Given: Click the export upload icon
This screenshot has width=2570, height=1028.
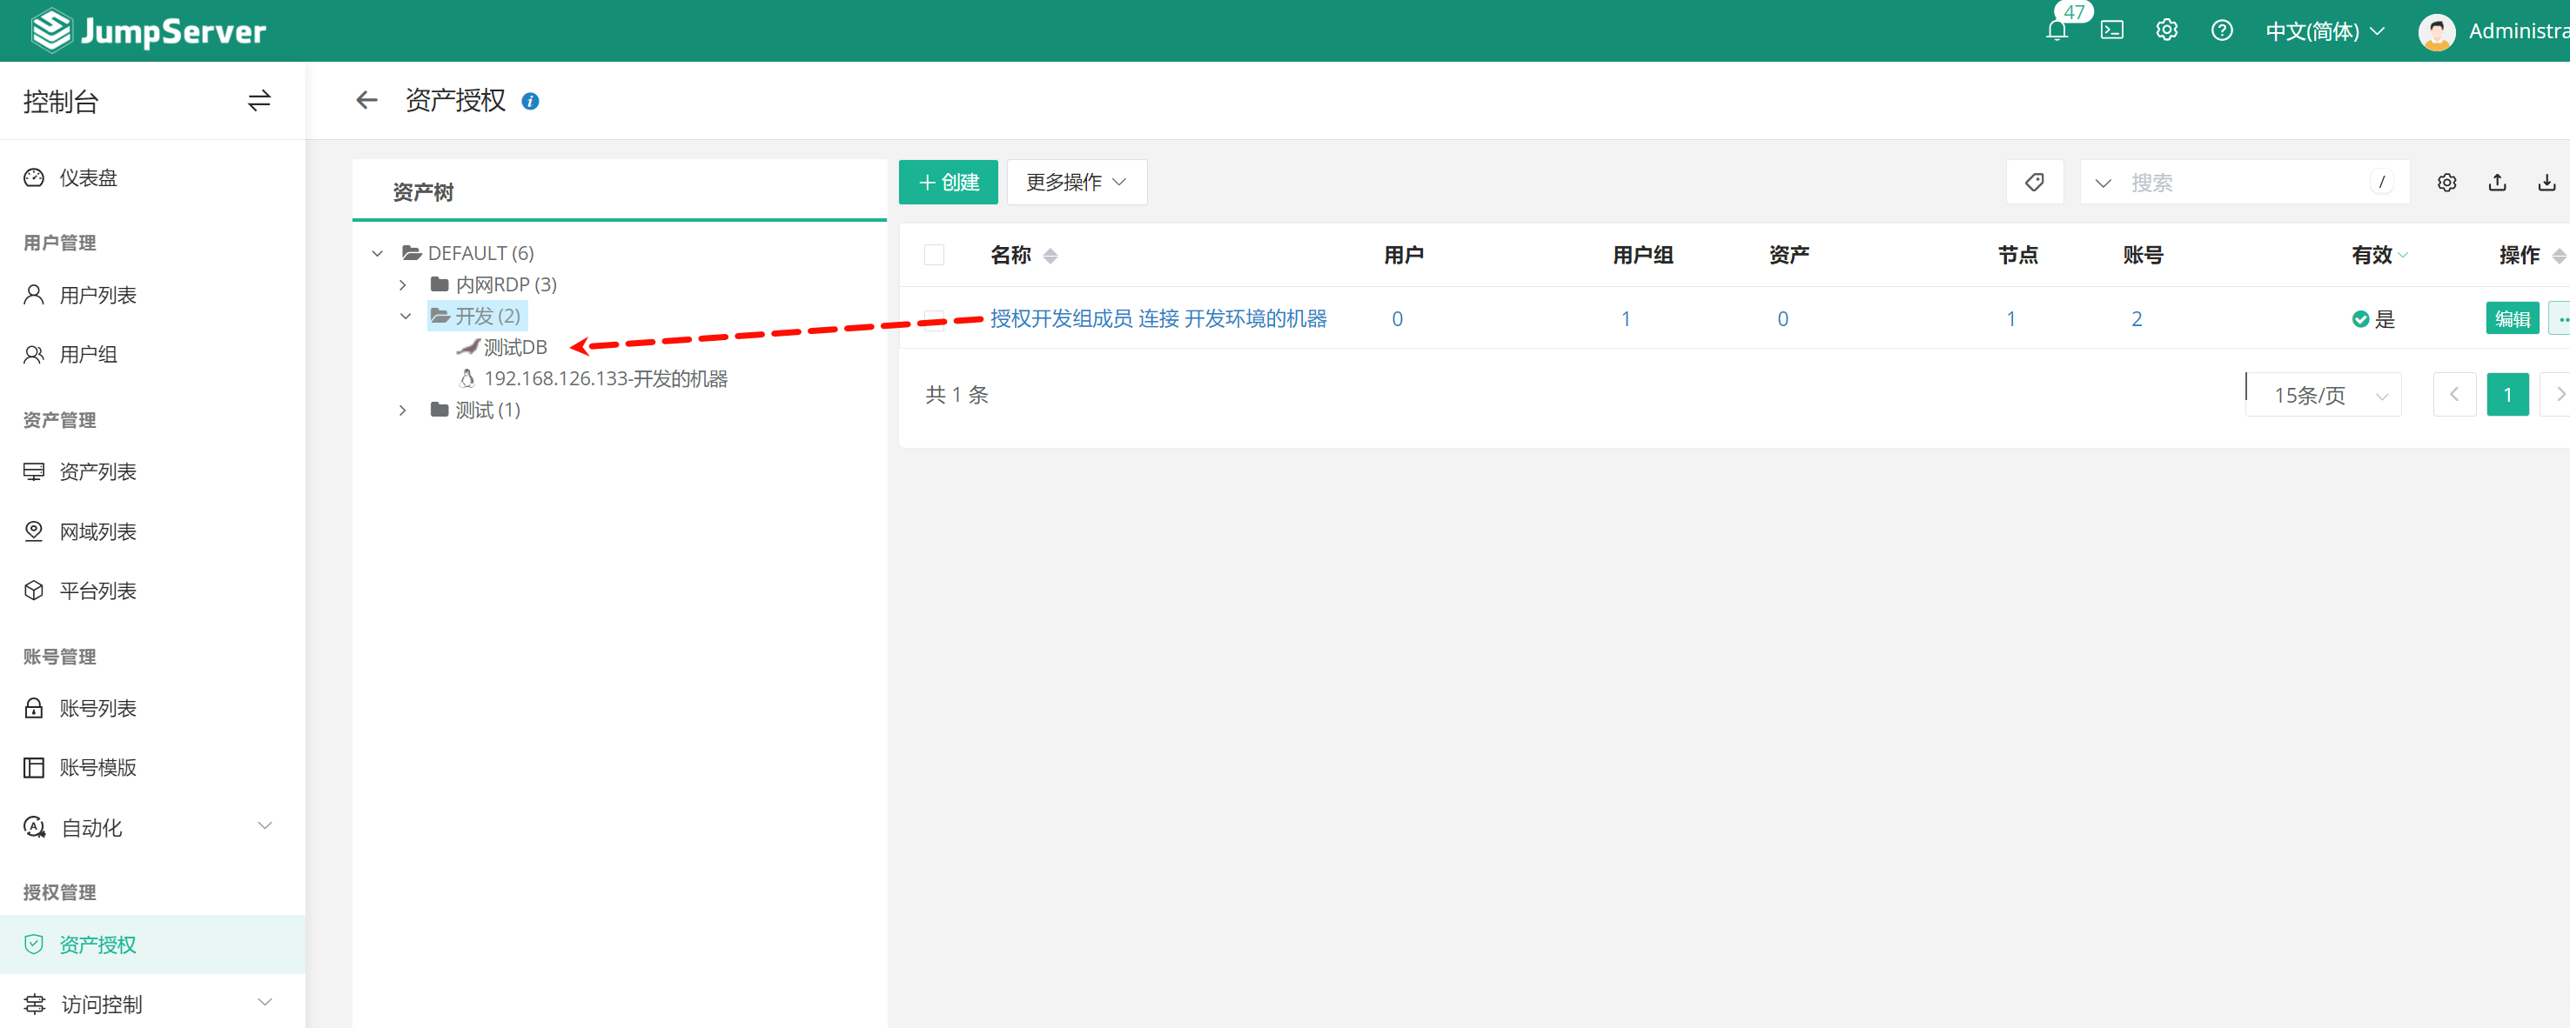Looking at the screenshot, I should point(2497,183).
